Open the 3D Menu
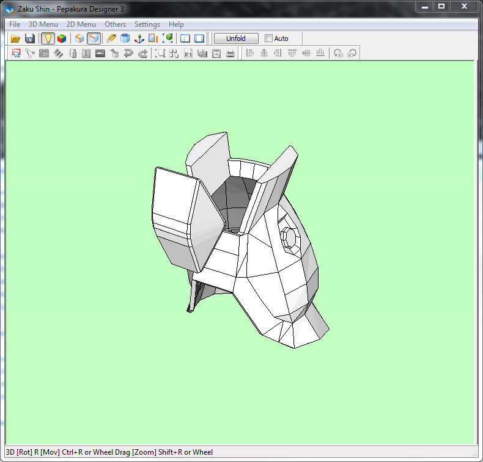Screen dimensions: 483x462 tap(43, 24)
